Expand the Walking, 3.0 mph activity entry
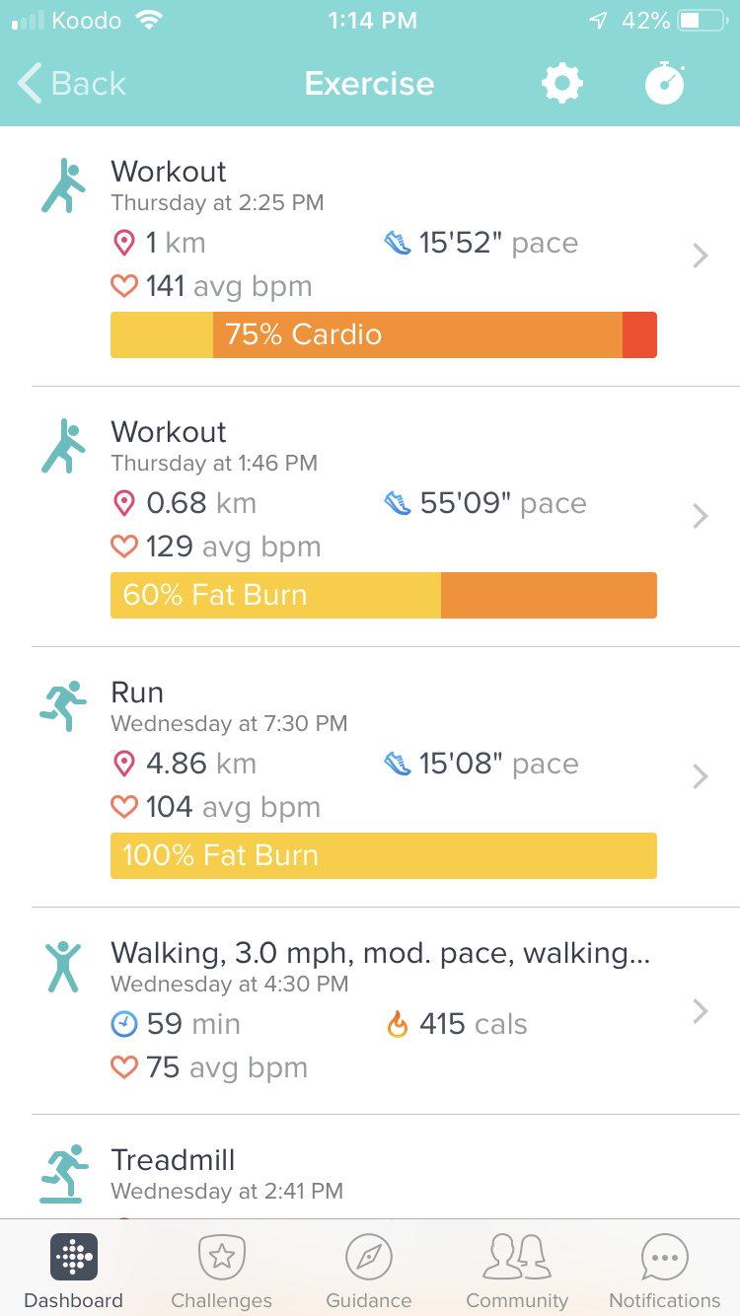Screen dimensions: 740x1316 tap(701, 1011)
